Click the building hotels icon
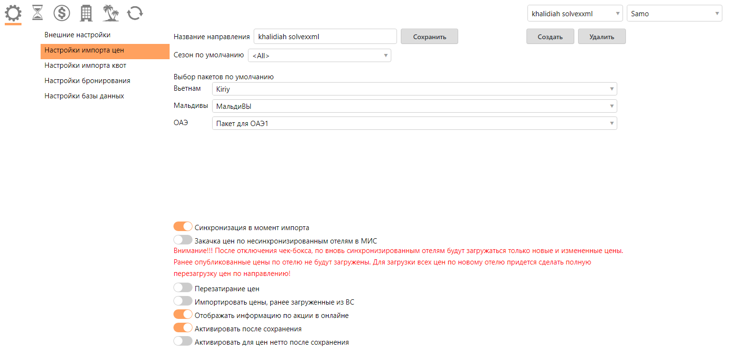Viewport: 729px width, 359px height. click(86, 13)
